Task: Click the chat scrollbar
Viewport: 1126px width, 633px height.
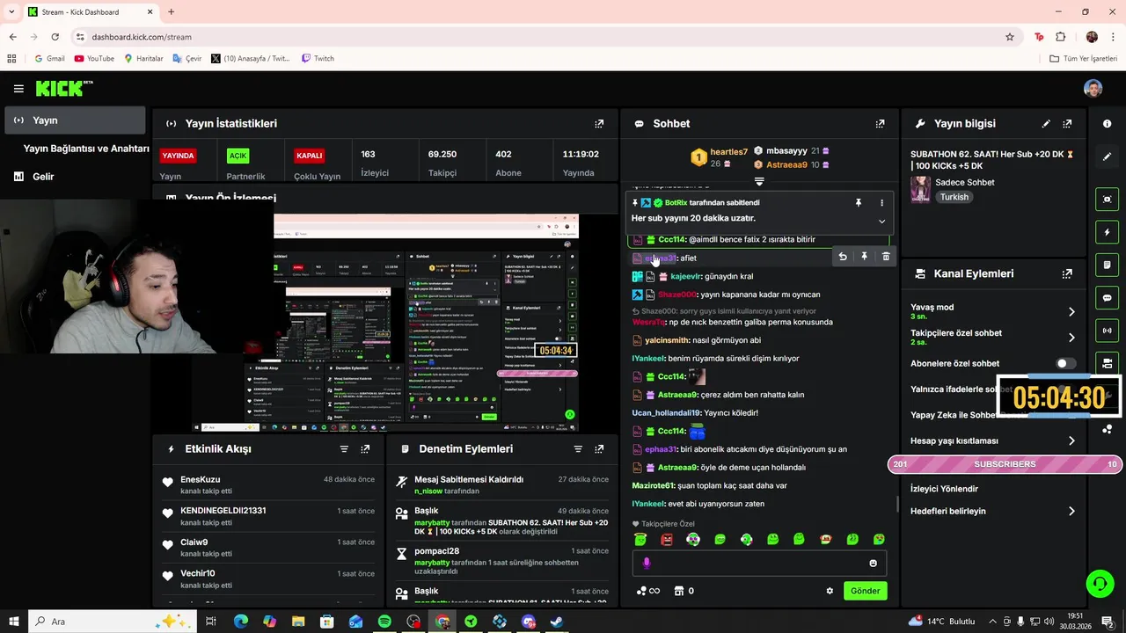Action: 896,504
